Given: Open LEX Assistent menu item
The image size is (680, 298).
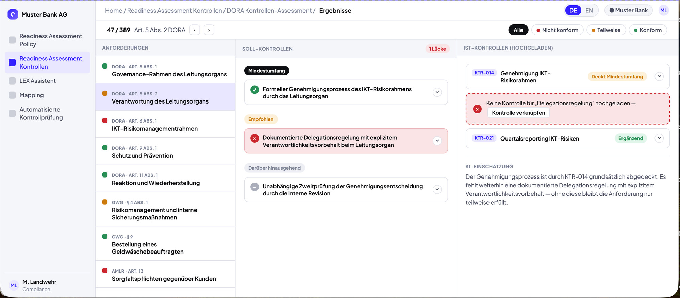Looking at the screenshot, I should (48, 81).
